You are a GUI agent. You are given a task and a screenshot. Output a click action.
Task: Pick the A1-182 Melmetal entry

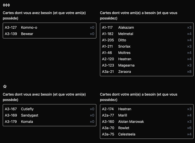[147, 34]
